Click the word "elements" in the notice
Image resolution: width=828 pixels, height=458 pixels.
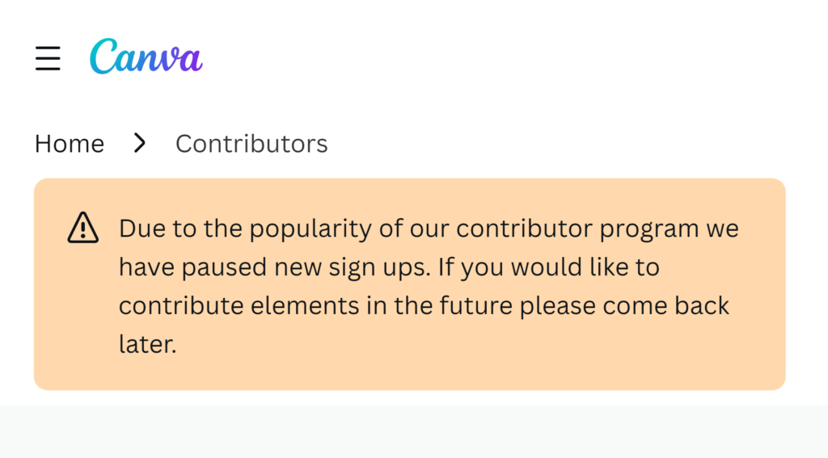coord(305,305)
